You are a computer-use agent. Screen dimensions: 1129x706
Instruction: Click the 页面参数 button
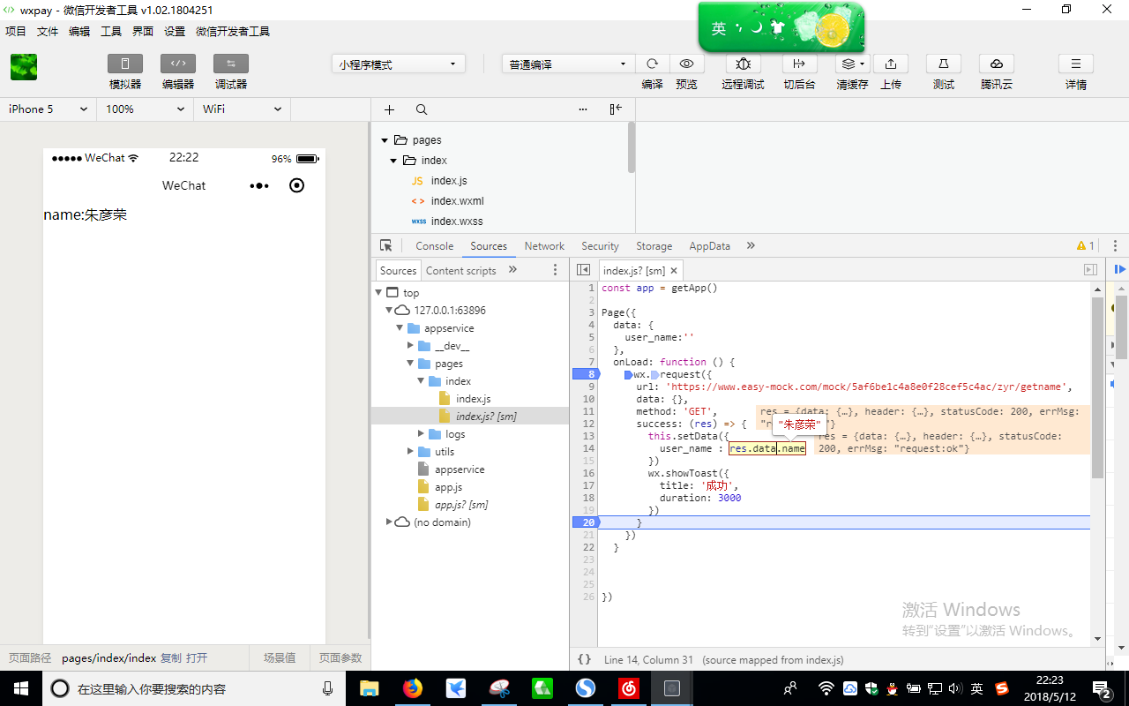[340, 657]
